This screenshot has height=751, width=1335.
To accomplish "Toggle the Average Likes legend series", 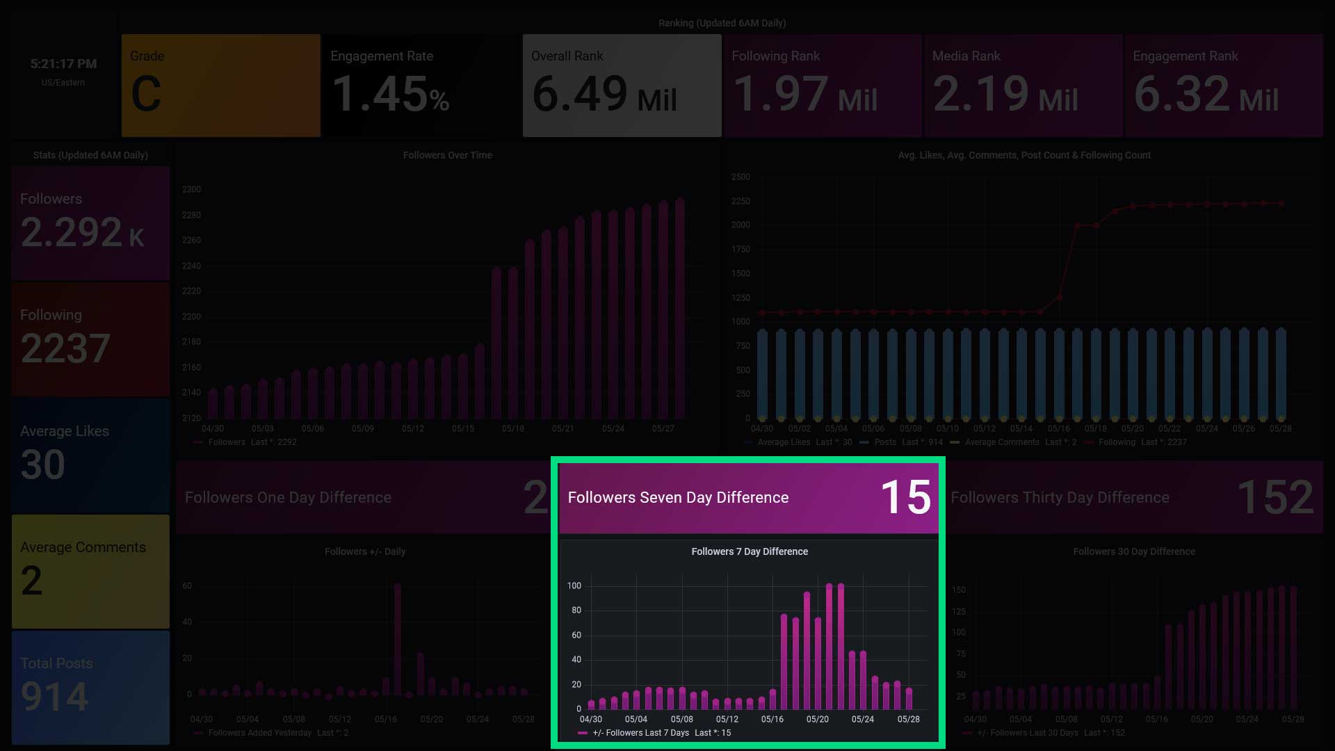I will (784, 442).
